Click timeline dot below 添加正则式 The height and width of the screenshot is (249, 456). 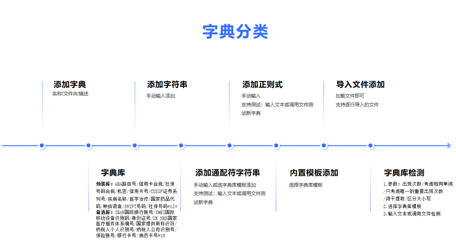(230, 145)
